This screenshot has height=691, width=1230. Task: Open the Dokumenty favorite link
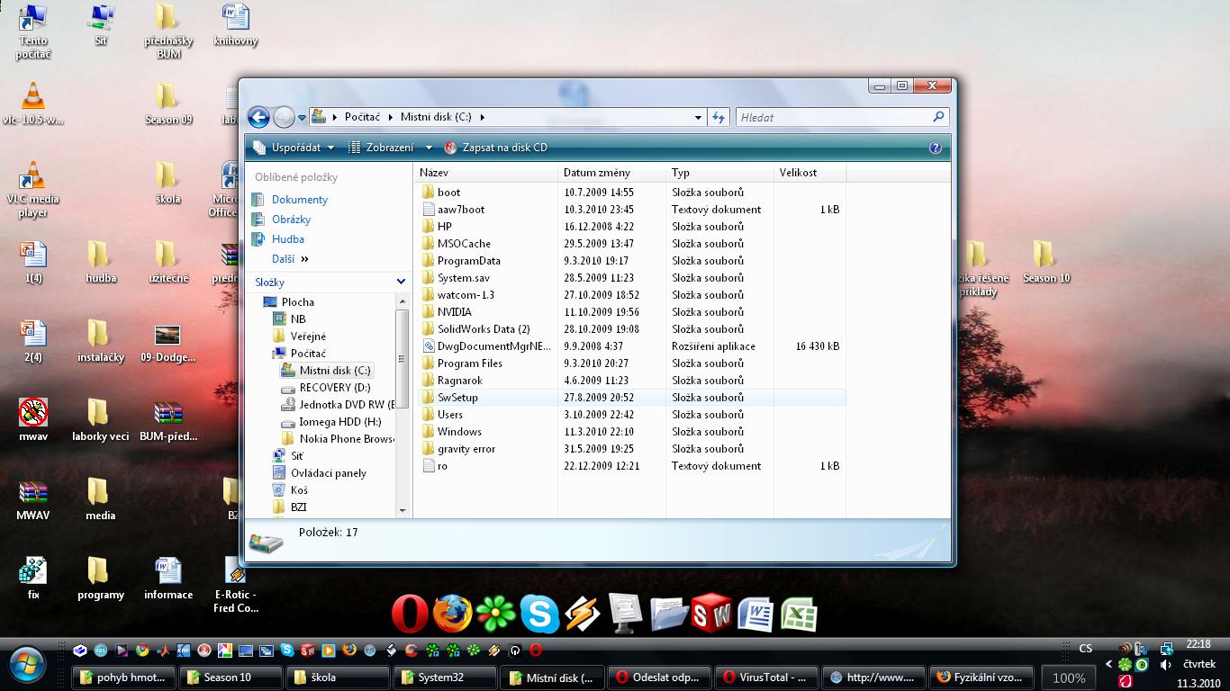[299, 200]
